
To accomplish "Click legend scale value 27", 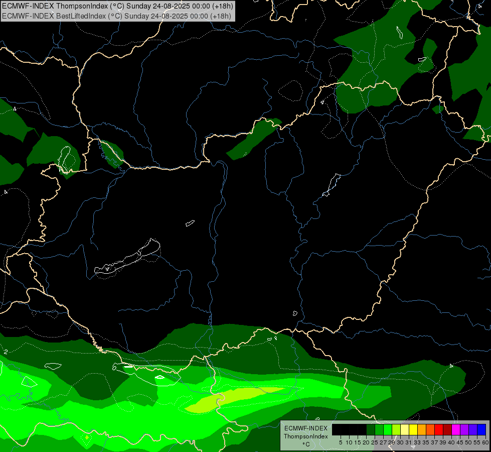I will 383,442.
